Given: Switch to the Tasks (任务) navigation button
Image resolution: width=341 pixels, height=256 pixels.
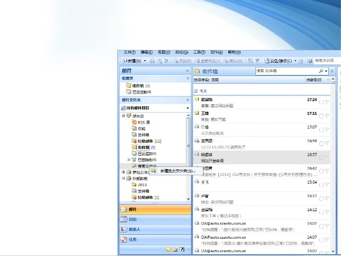Looking at the screenshot, I should pyautogui.click(x=155, y=239).
